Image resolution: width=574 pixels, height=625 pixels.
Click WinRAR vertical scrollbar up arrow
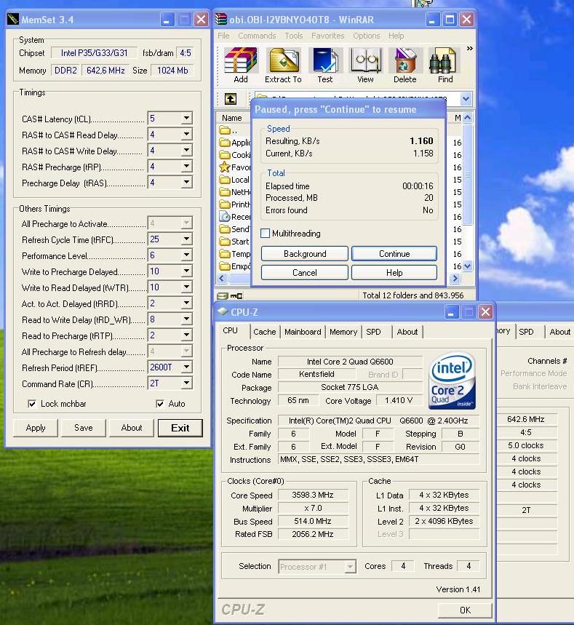pos(468,118)
